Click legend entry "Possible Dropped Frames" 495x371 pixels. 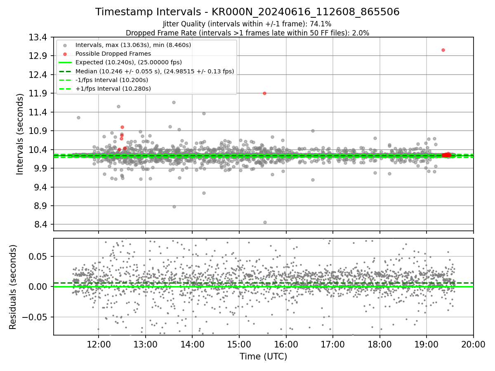pyautogui.click(x=113, y=54)
